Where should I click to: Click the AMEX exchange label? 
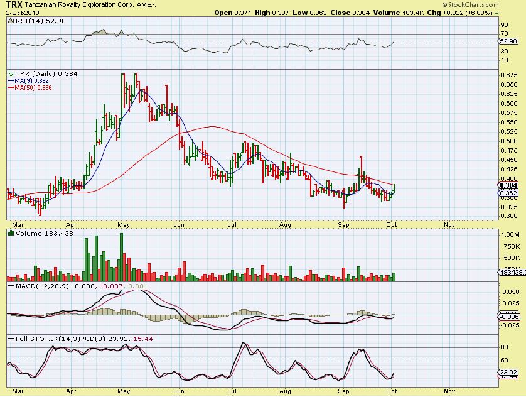[146, 5]
